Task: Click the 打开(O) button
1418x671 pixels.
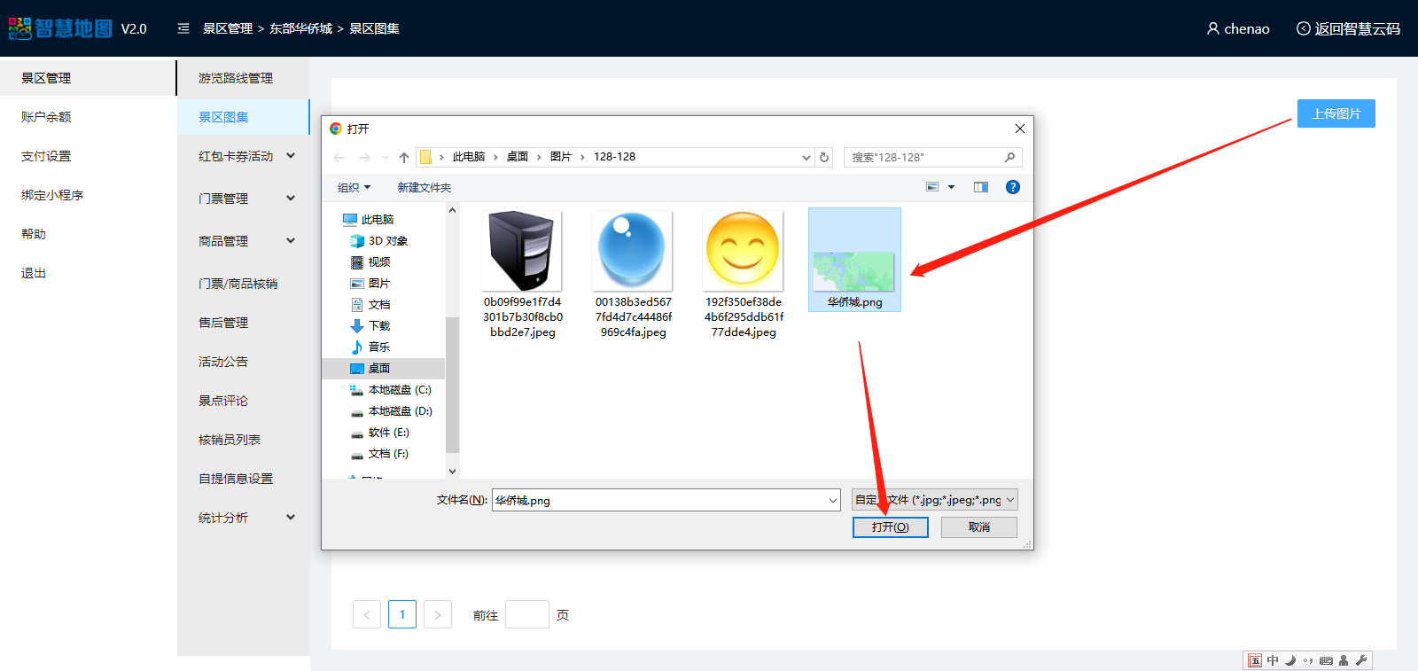Action: point(890,527)
